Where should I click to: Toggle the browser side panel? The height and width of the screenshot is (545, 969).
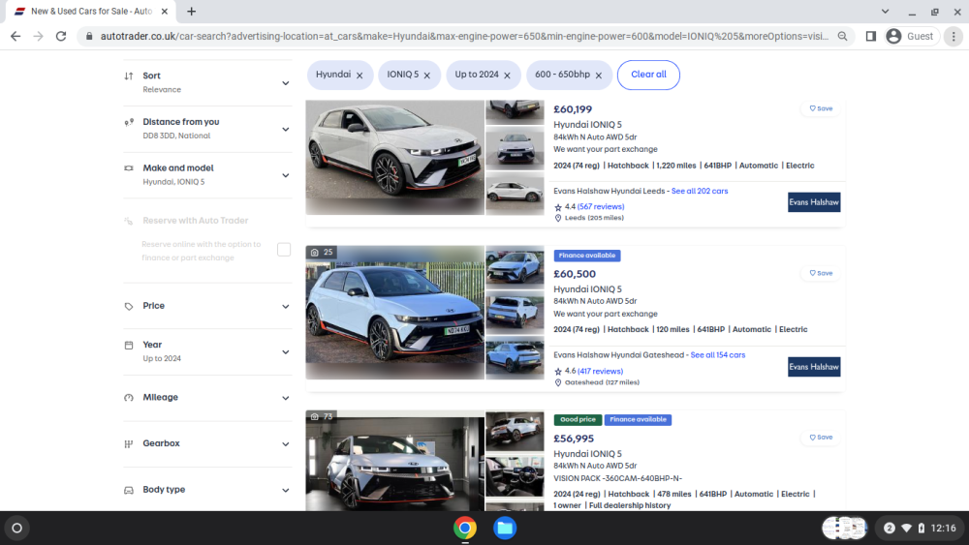(x=871, y=37)
